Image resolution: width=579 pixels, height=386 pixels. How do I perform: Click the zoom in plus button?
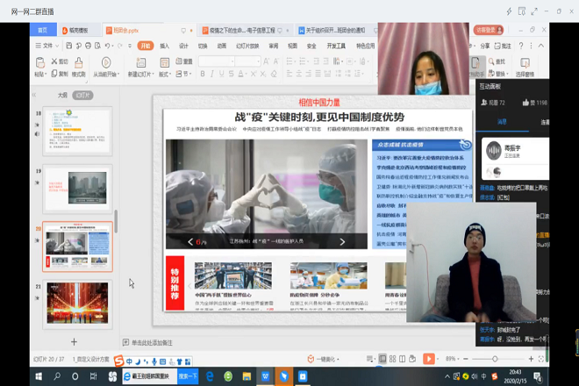531,359
